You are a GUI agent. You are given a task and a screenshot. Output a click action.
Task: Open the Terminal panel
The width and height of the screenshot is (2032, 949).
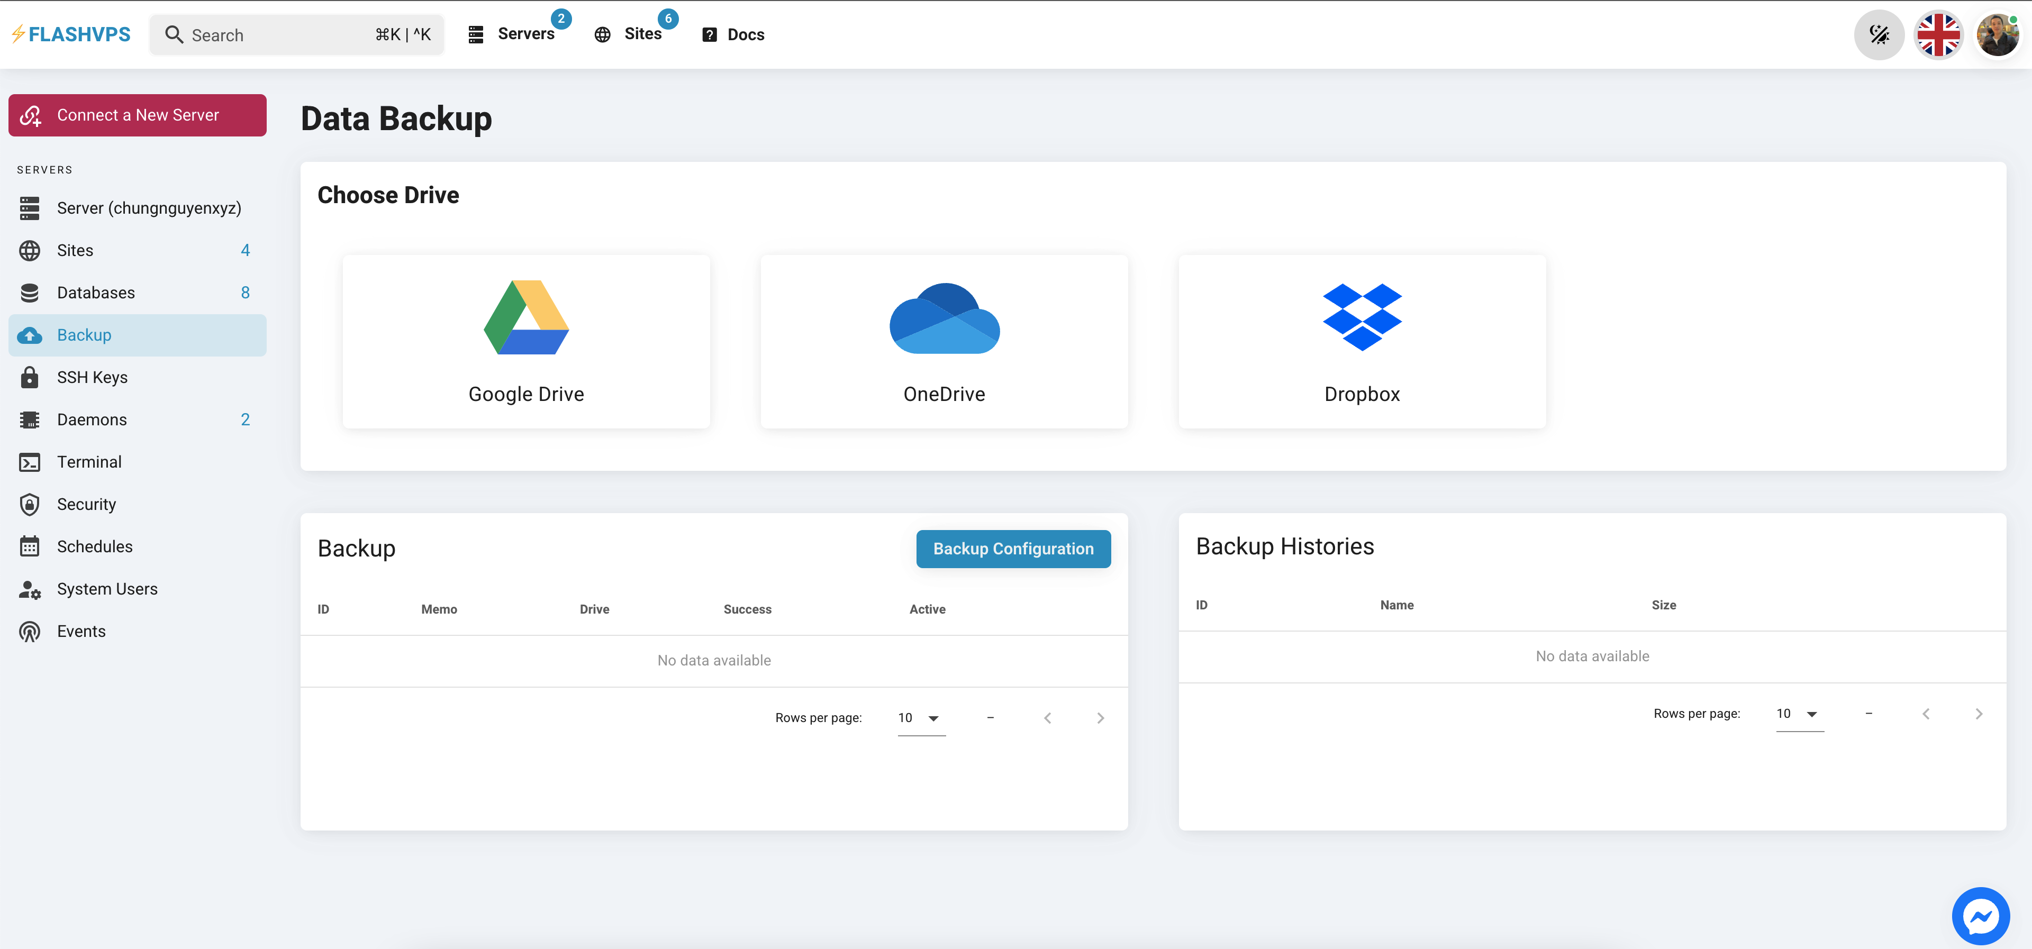[x=88, y=461]
